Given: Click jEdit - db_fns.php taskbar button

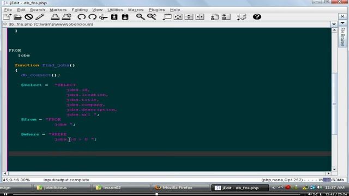Looking at the screenshot, I should pyautogui.click(x=240, y=187).
